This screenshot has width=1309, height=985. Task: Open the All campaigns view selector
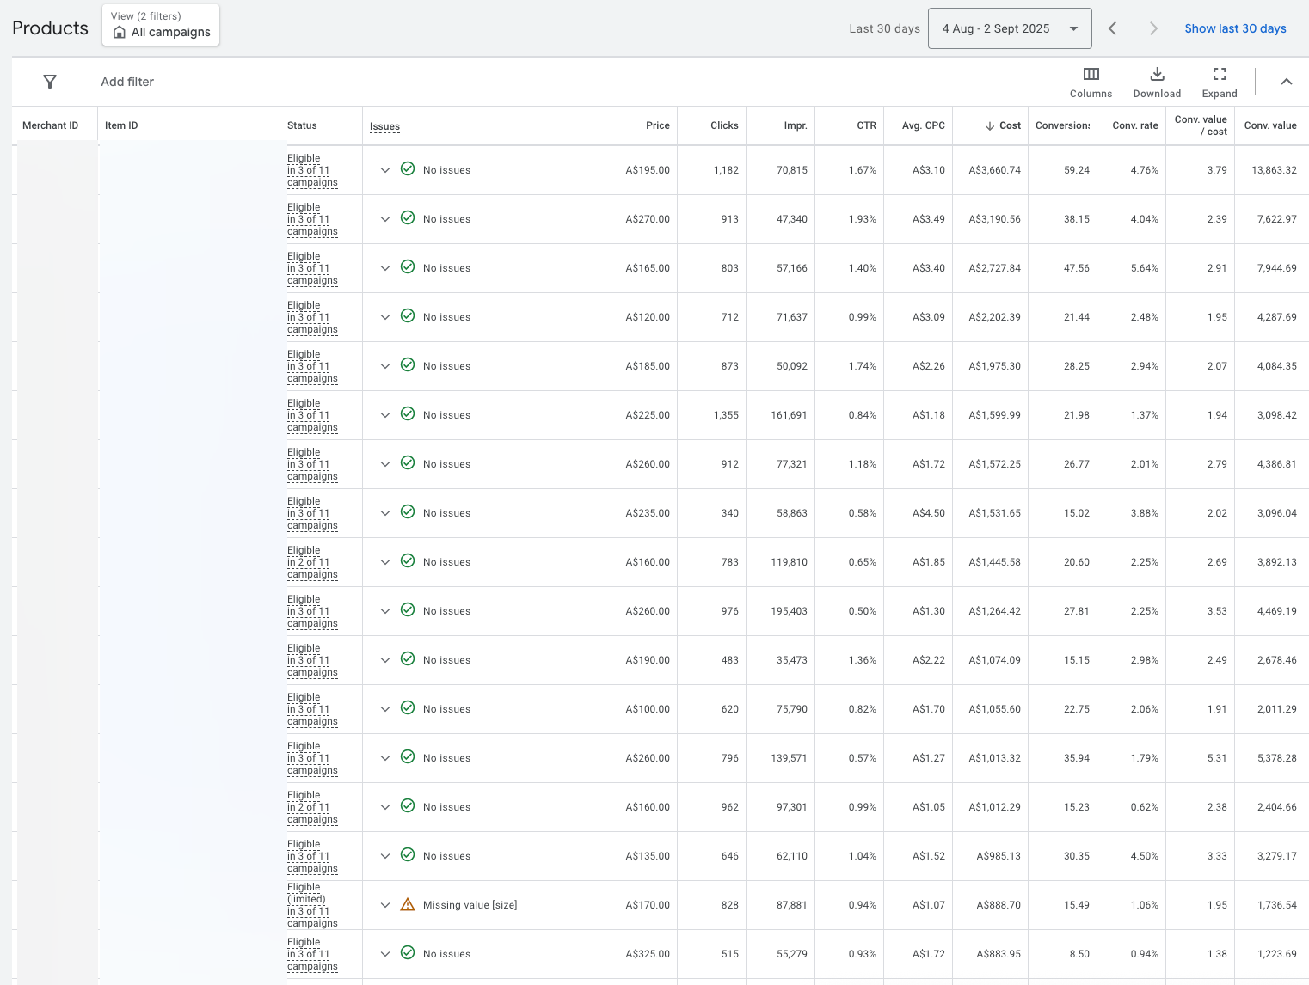[161, 25]
